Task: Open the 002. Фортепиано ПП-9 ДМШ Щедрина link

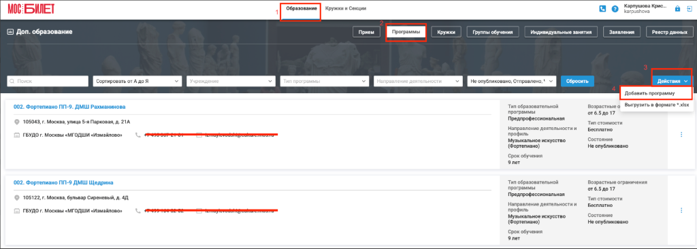Action: [x=63, y=183]
